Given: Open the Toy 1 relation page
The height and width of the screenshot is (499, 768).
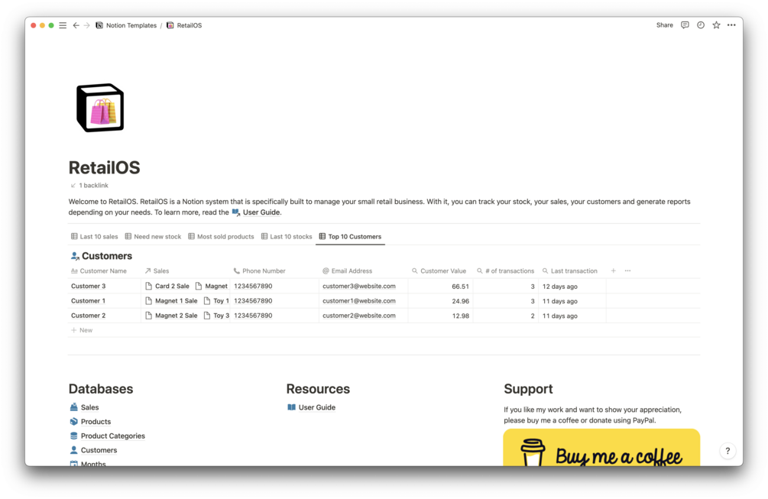Looking at the screenshot, I should pos(216,300).
